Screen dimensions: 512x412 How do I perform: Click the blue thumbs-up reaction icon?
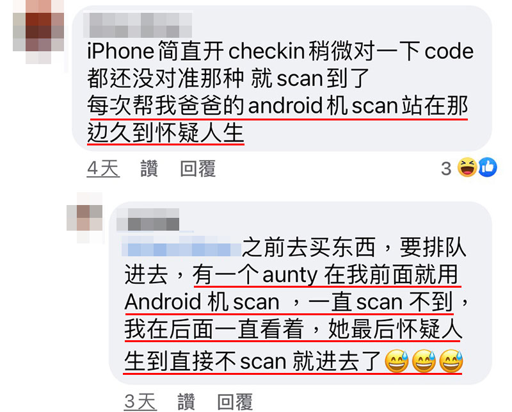pos(488,167)
